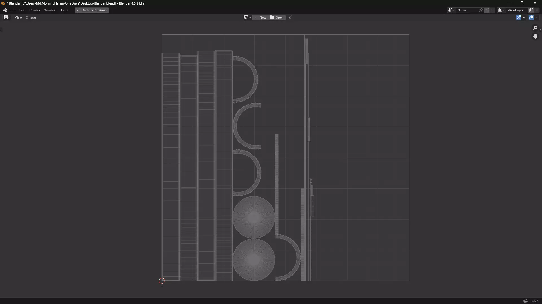Click the Blender logo menu icon
The width and height of the screenshot is (542, 304).
pos(5,10)
